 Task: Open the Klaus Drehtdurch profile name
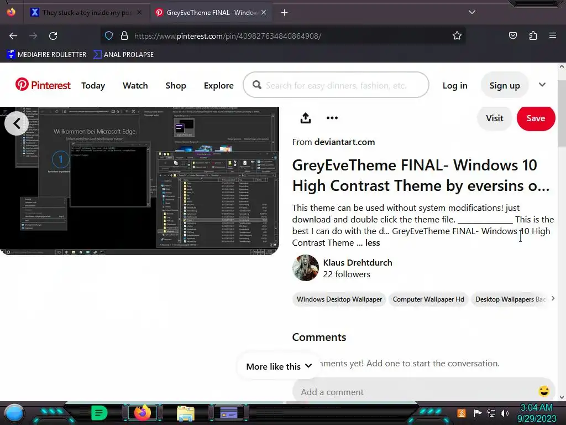358,263
